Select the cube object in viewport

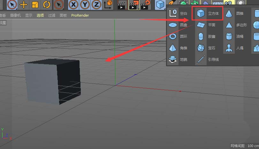(52, 82)
